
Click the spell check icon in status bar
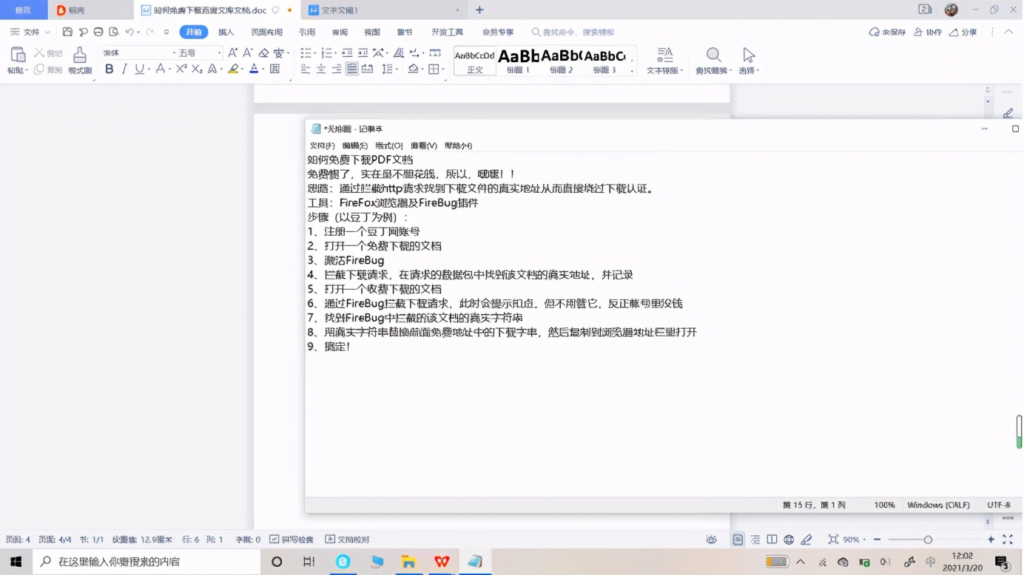275,539
